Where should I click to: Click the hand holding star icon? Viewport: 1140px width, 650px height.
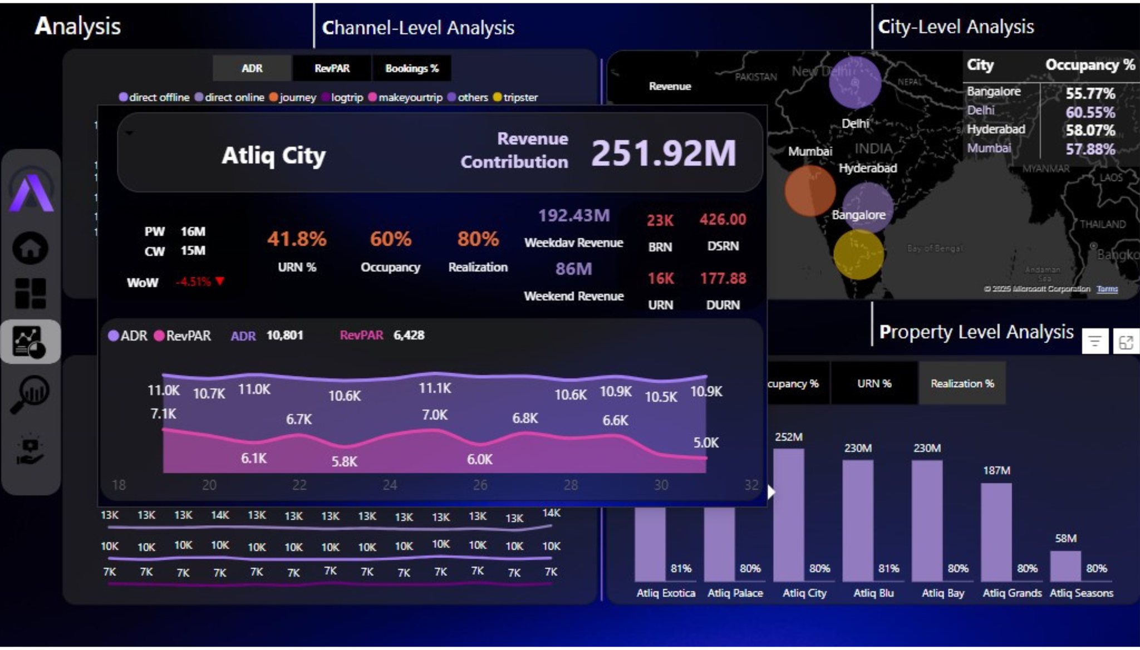point(30,449)
